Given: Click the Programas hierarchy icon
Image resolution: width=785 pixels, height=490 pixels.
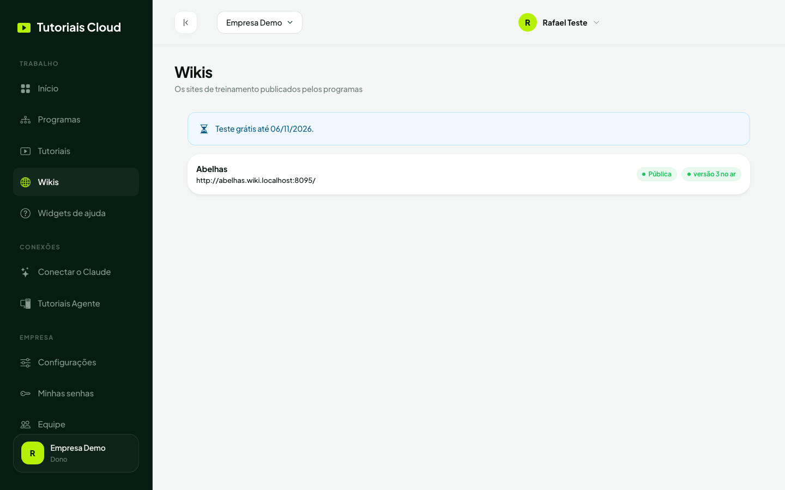Looking at the screenshot, I should click(x=26, y=120).
